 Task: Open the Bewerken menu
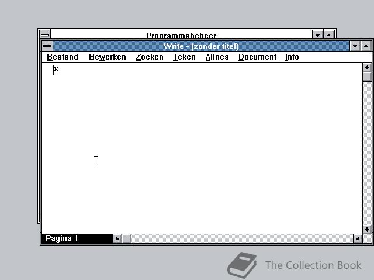(108, 57)
